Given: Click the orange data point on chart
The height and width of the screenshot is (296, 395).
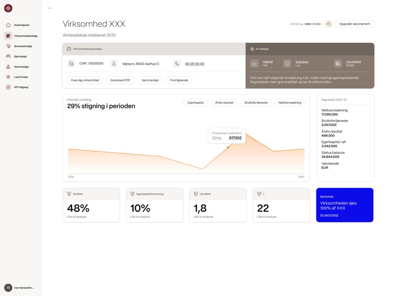Looking at the screenshot, I should (228, 147).
